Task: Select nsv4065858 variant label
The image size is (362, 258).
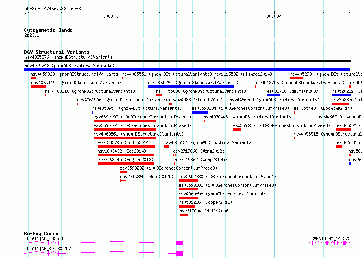Action: click(224, 194)
